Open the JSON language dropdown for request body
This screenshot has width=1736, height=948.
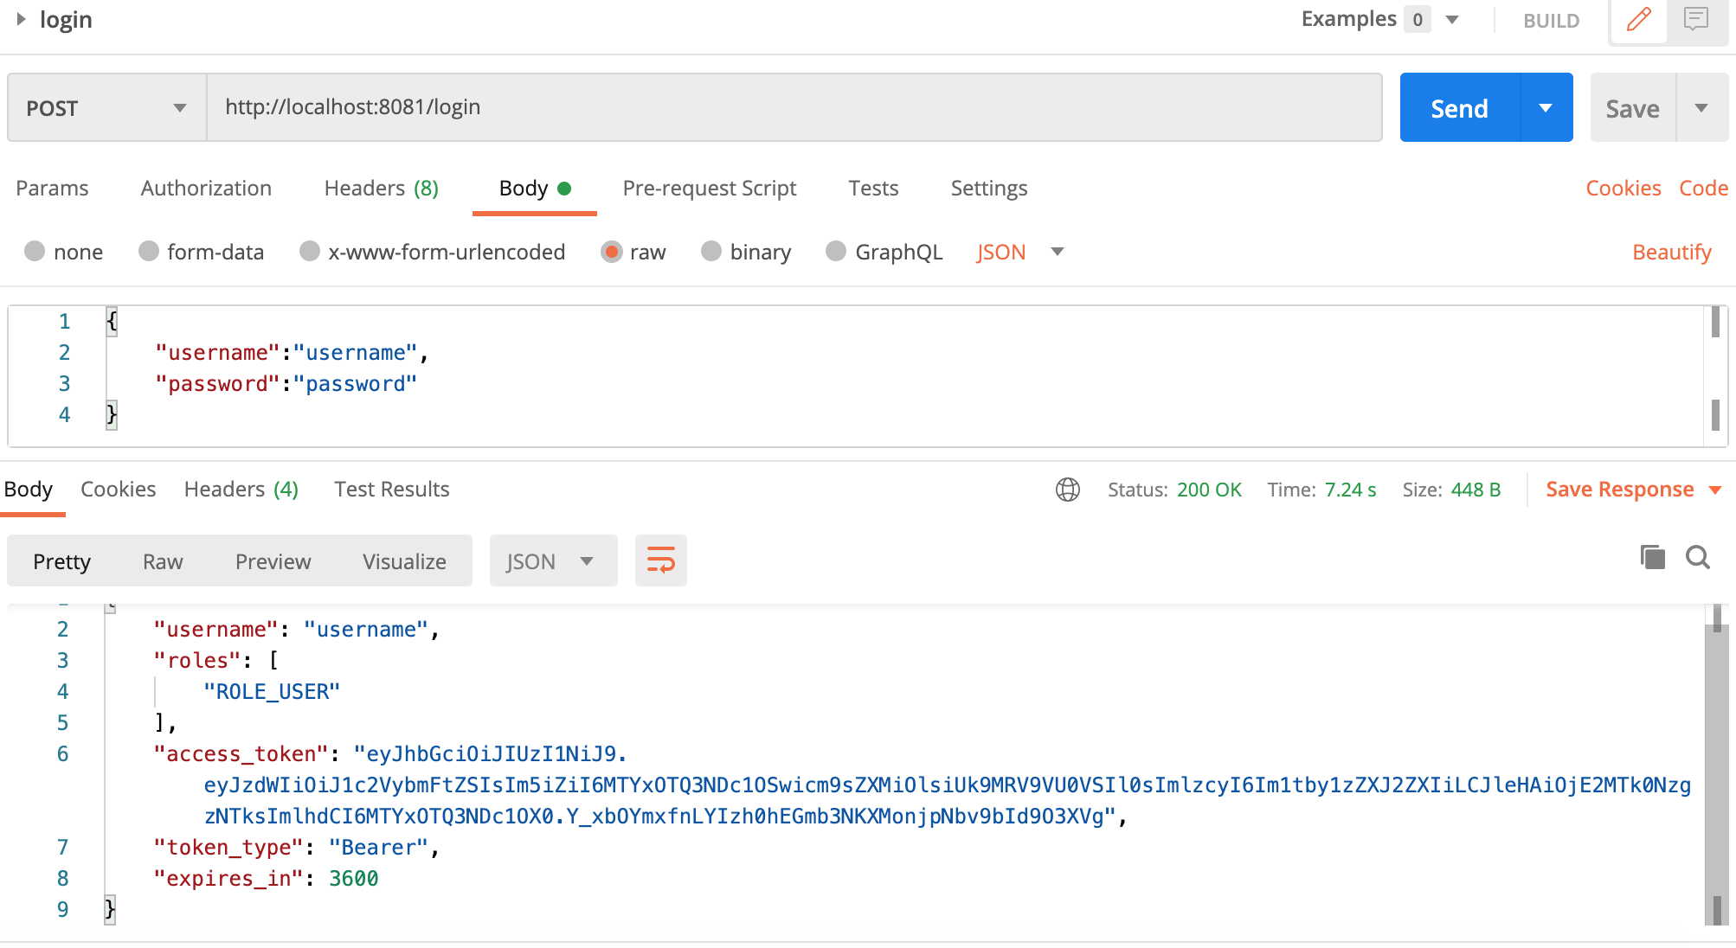coord(1058,252)
